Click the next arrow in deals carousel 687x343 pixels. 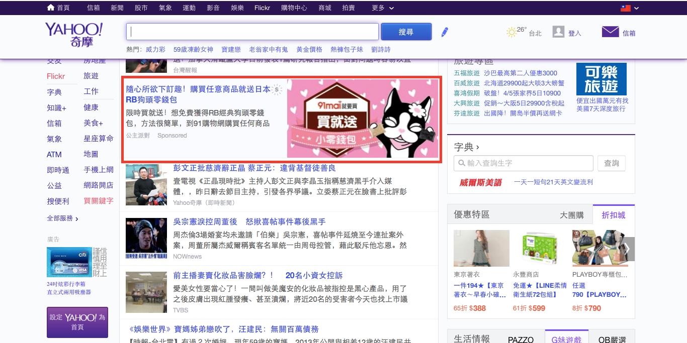pos(627,249)
